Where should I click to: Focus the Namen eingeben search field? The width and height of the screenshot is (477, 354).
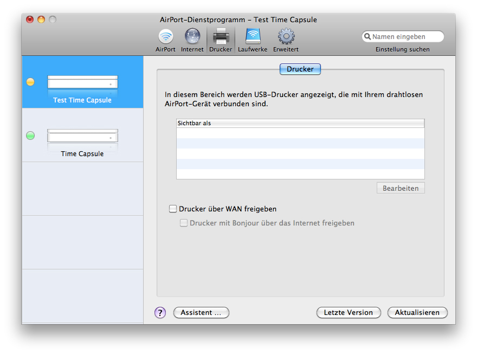[403, 36]
